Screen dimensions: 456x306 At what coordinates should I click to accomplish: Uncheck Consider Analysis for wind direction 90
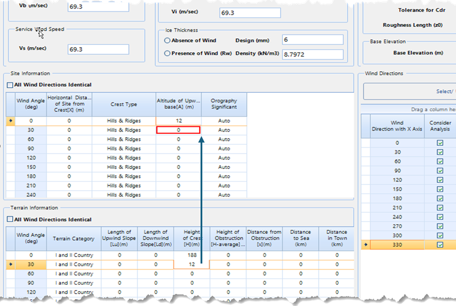tap(440, 171)
